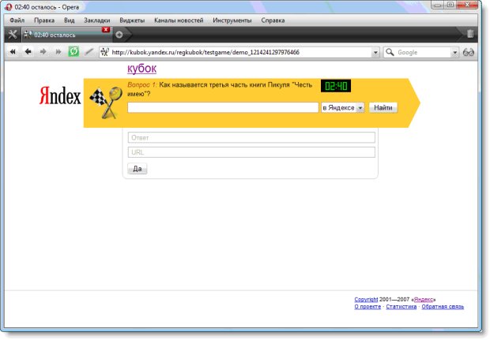Open the Правка menu
The image size is (490, 340).
pyautogui.click(x=44, y=21)
